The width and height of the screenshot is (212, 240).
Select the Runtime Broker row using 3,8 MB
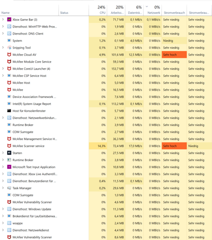pyautogui.click(x=106, y=160)
